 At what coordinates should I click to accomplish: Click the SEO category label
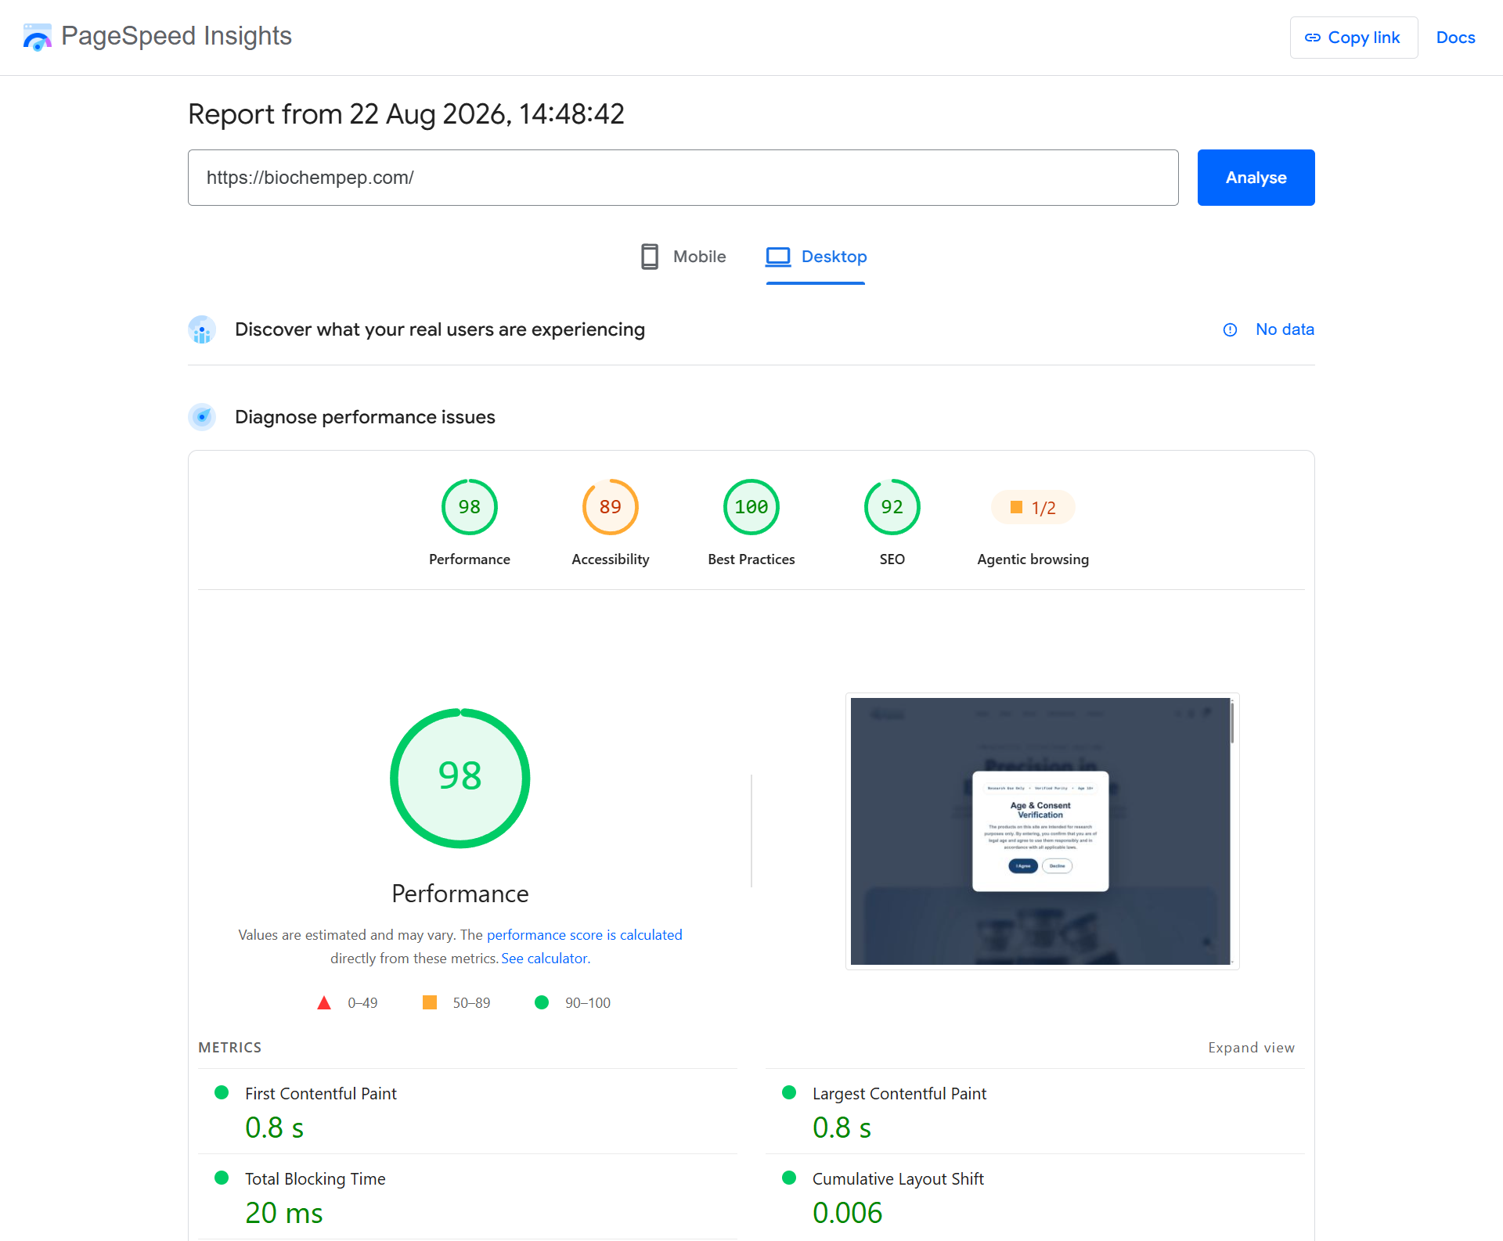(x=892, y=559)
